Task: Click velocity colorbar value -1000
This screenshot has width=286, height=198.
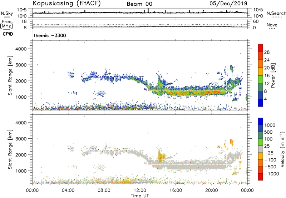Action: pos(271,174)
